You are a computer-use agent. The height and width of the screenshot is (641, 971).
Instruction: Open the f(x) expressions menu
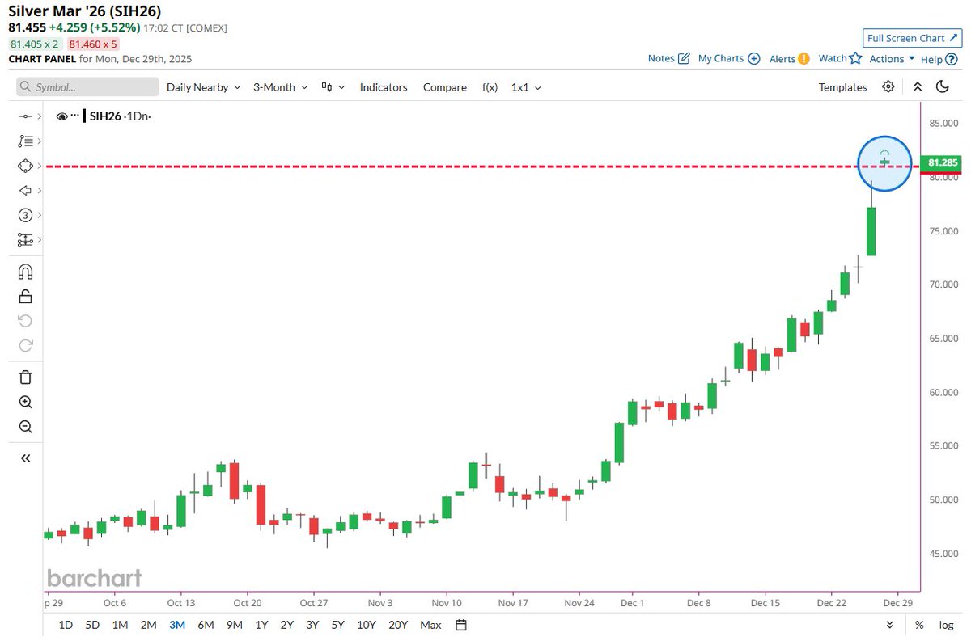(490, 87)
